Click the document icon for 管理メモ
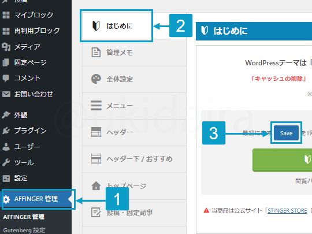This screenshot has height=234, width=312. click(x=96, y=53)
